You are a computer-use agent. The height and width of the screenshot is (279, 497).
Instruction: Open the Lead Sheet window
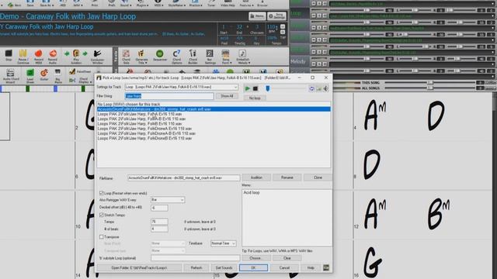point(30,76)
